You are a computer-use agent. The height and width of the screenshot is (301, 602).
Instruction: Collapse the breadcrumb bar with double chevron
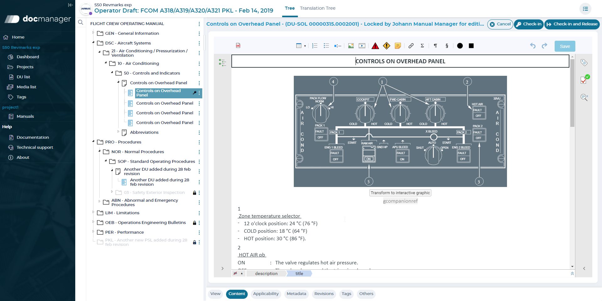click(572, 273)
